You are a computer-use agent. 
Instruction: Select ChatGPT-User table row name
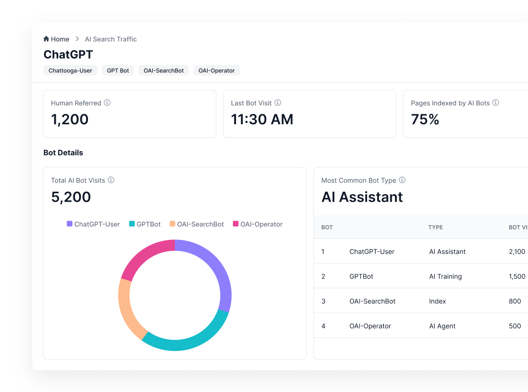click(372, 251)
